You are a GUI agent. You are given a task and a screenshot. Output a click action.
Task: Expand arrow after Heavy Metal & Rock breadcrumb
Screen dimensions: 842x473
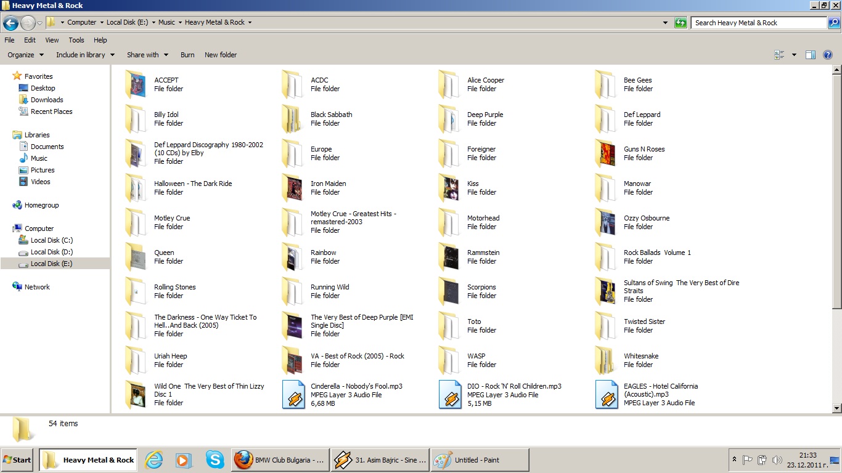coord(250,22)
